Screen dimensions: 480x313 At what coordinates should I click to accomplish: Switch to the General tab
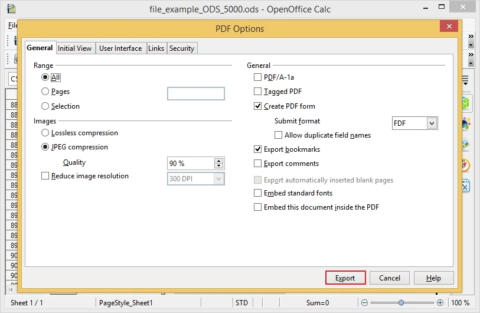pos(40,48)
